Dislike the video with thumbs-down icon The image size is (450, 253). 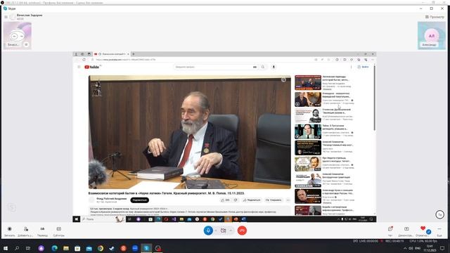point(236,200)
